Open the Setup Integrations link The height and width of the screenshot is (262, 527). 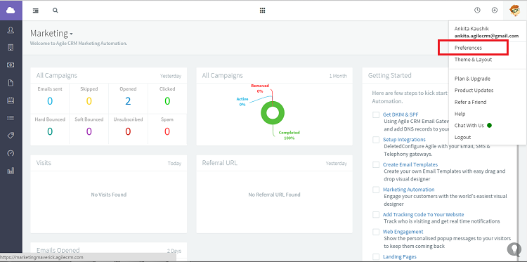[x=404, y=139]
